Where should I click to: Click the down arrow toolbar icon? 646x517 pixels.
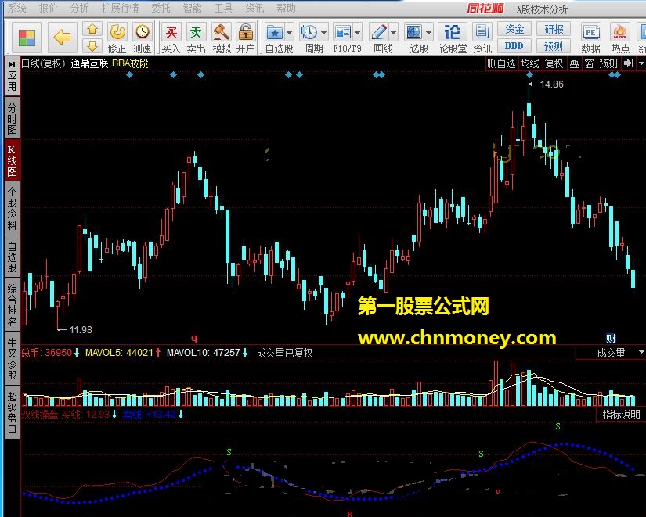coord(92,45)
